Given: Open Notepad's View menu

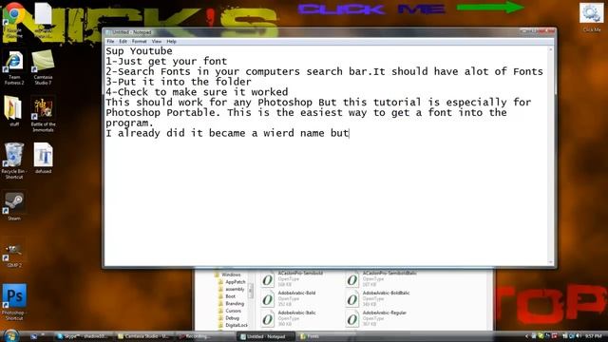Looking at the screenshot, I should [x=157, y=42].
